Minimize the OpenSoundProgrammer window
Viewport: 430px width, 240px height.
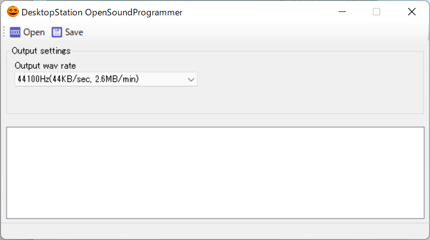click(x=342, y=12)
